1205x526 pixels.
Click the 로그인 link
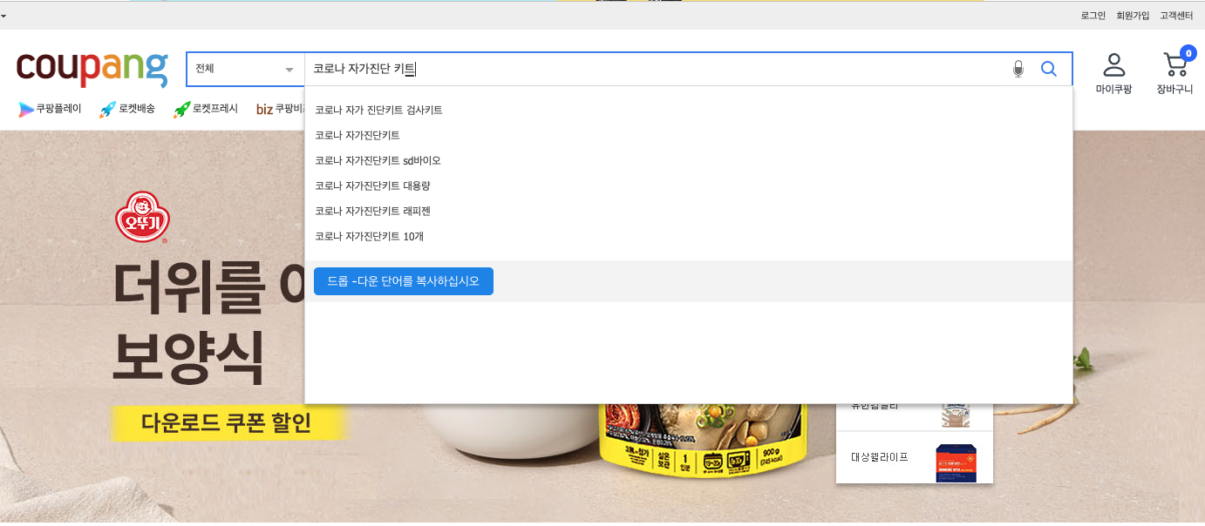(1093, 16)
